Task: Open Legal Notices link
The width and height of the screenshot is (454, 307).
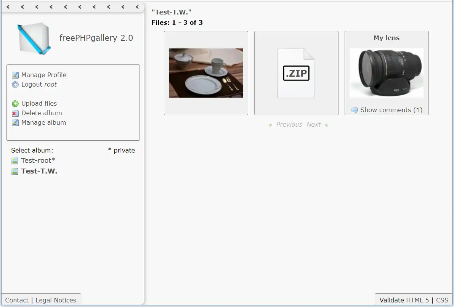Action: (x=56, y=301)
